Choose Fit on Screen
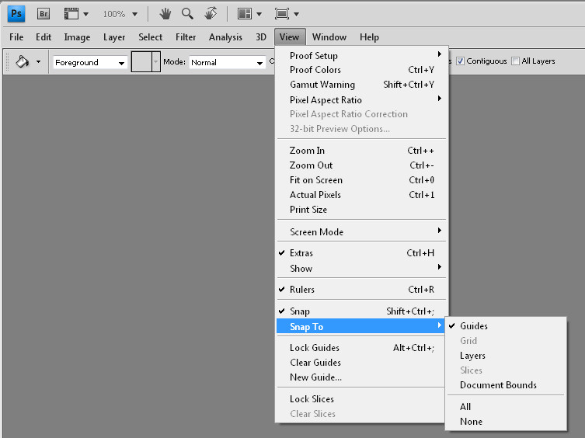The width and height of the screenshot is (585, 438). [x=361, y=180]
